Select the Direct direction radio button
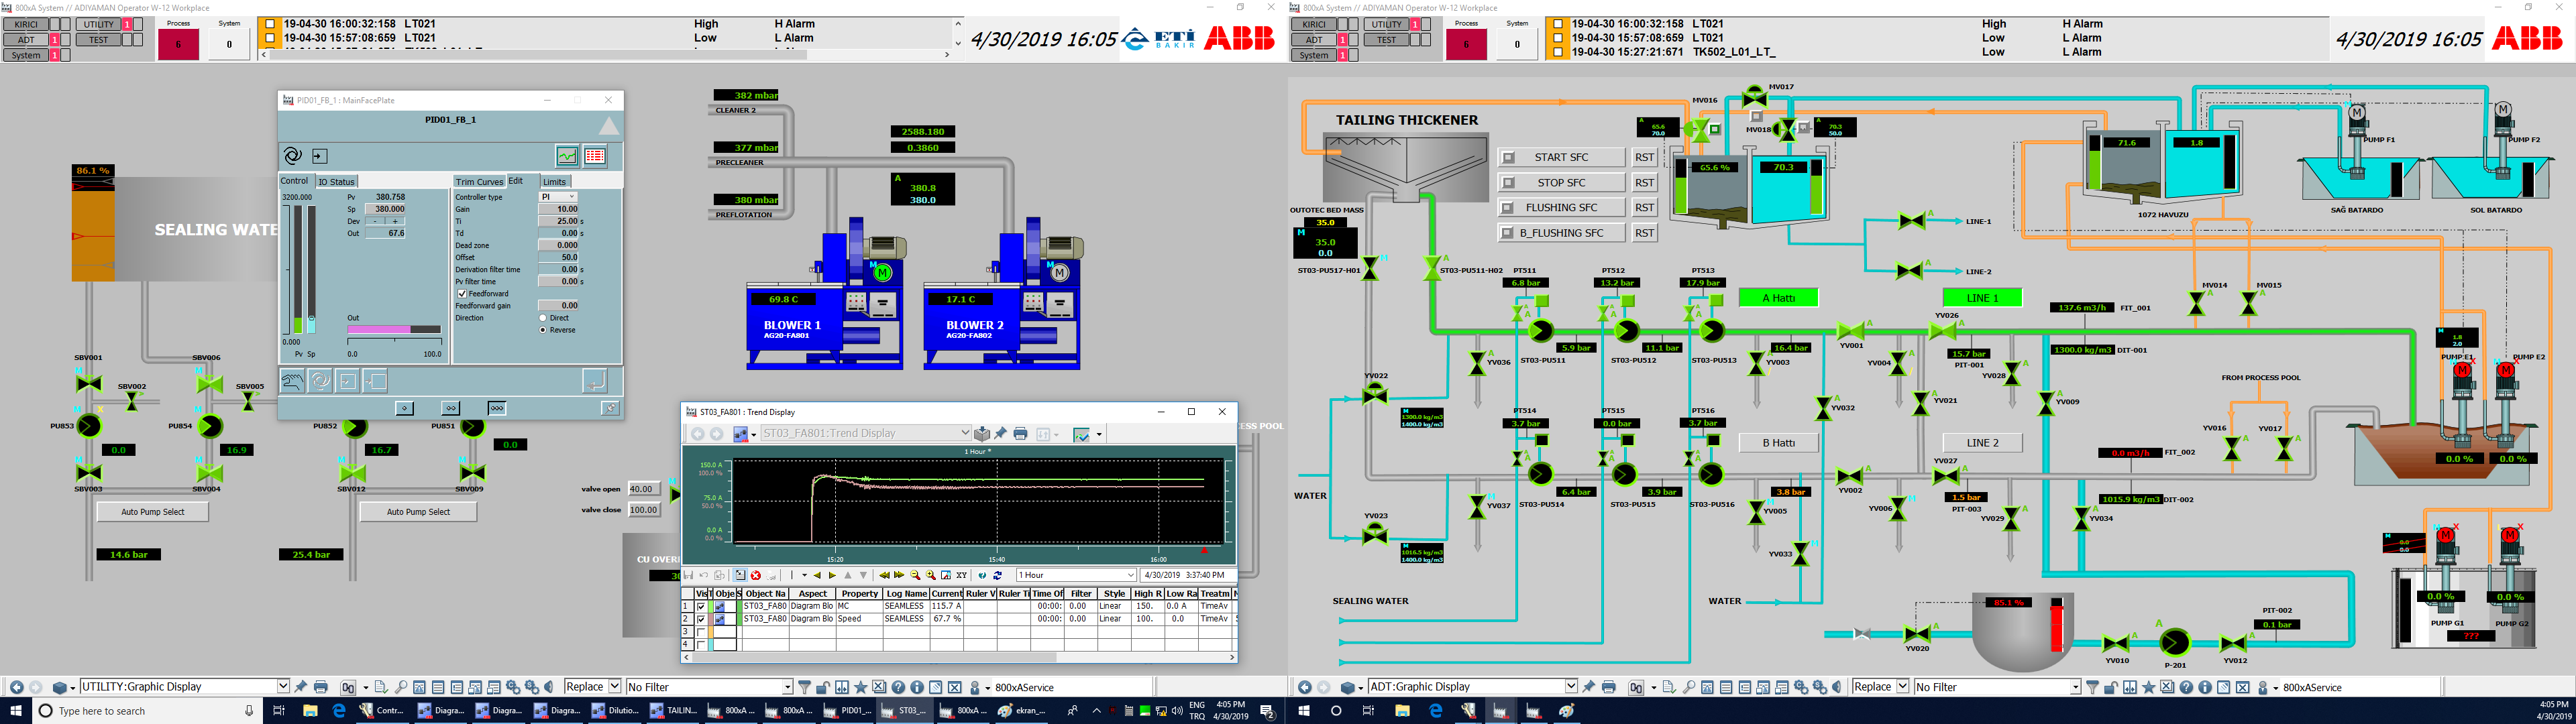2576x724 pixels. [x=543, y=318]
